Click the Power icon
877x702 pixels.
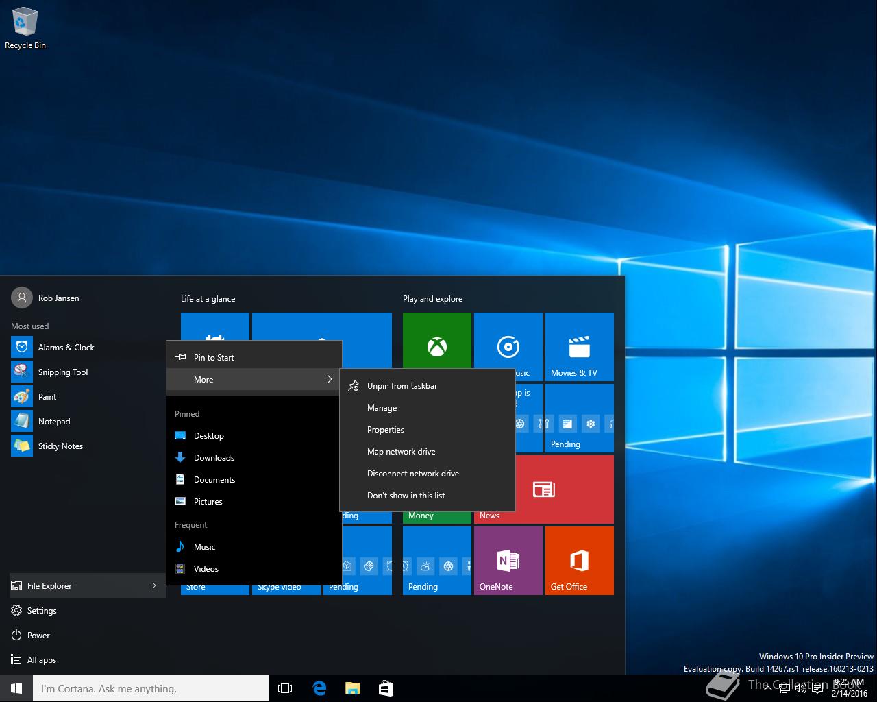[16, 635]
